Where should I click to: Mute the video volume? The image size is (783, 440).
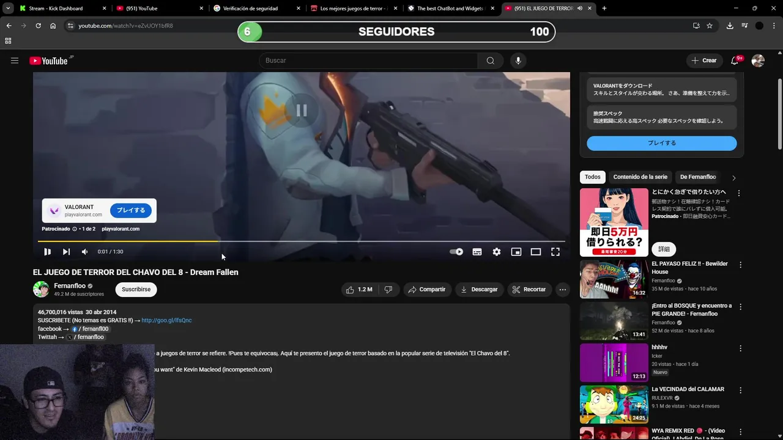click(85, 252)
